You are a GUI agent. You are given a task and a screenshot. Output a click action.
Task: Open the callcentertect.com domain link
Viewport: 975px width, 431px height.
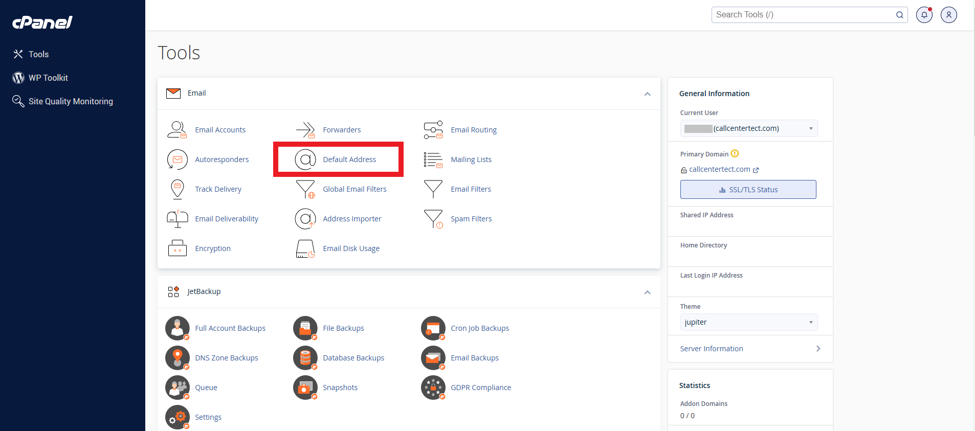pyautogui.click(x=719, y=169)
